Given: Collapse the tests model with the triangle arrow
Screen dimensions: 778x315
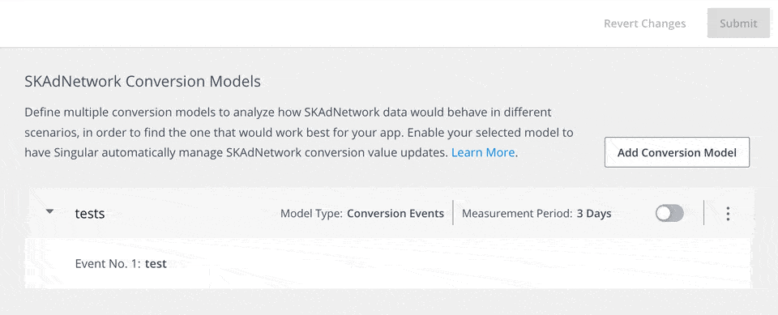Looking at the screenshot, I should [49, 211].
